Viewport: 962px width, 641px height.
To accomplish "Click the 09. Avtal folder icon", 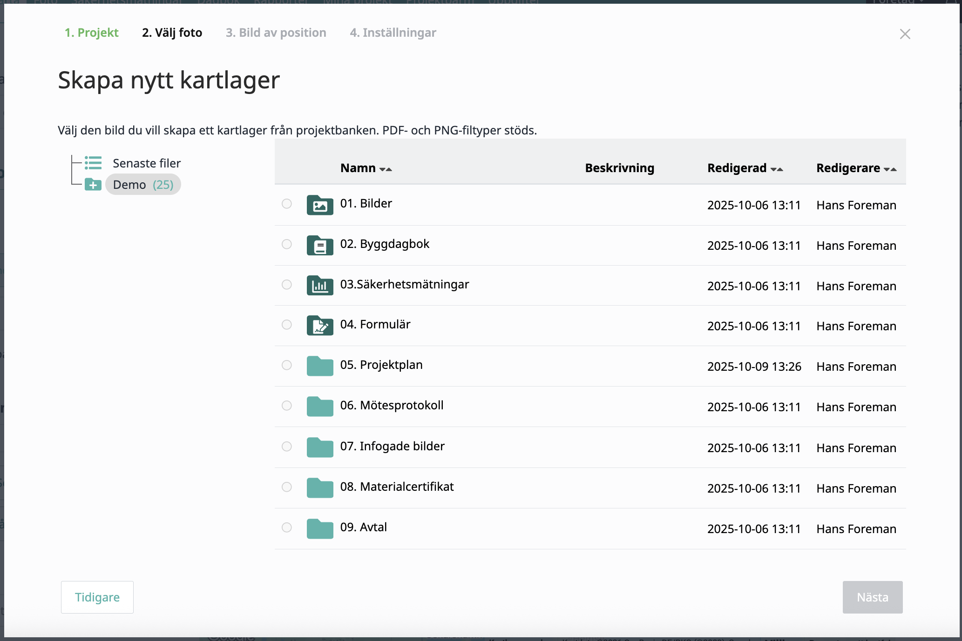I will coord(320,528).
